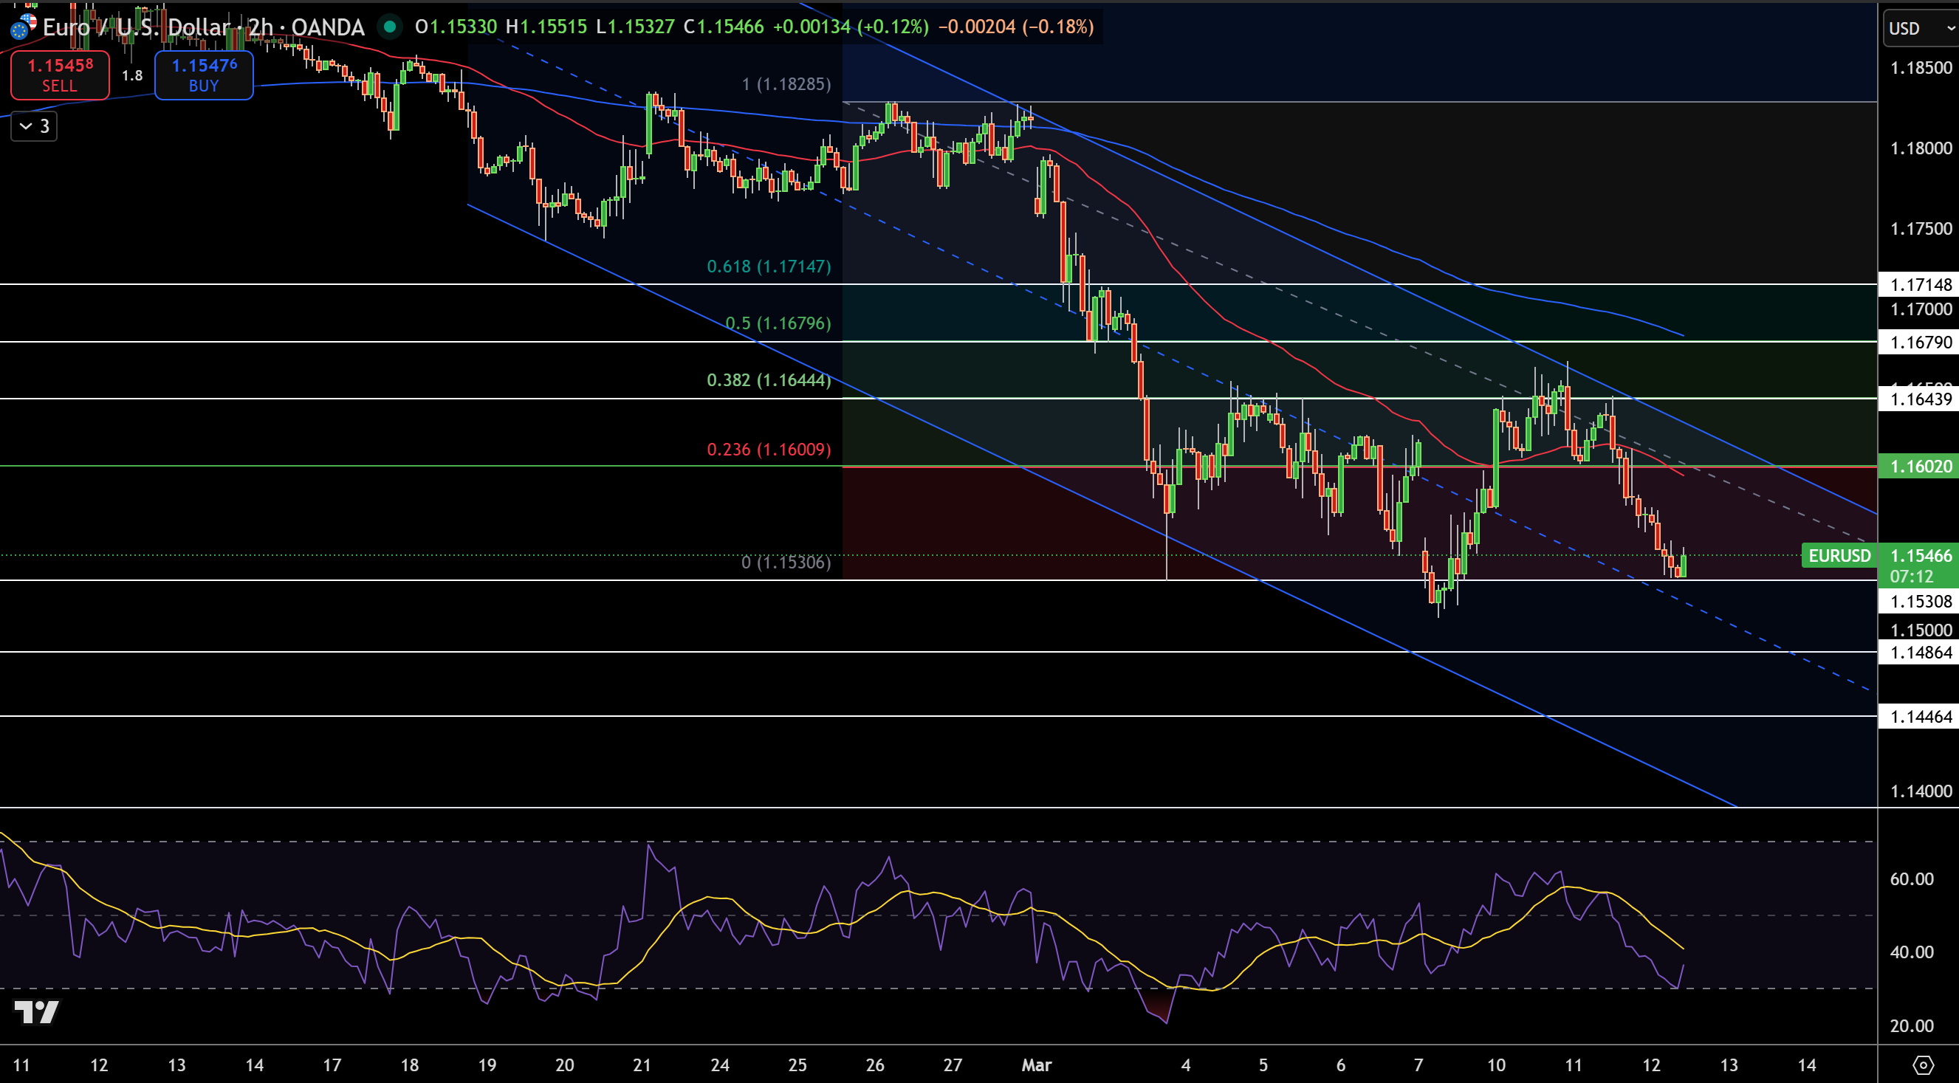
Task: Click the Fibonacci 1 (1.18285) label
Action: pyautogui.click(x=786, y=83)
